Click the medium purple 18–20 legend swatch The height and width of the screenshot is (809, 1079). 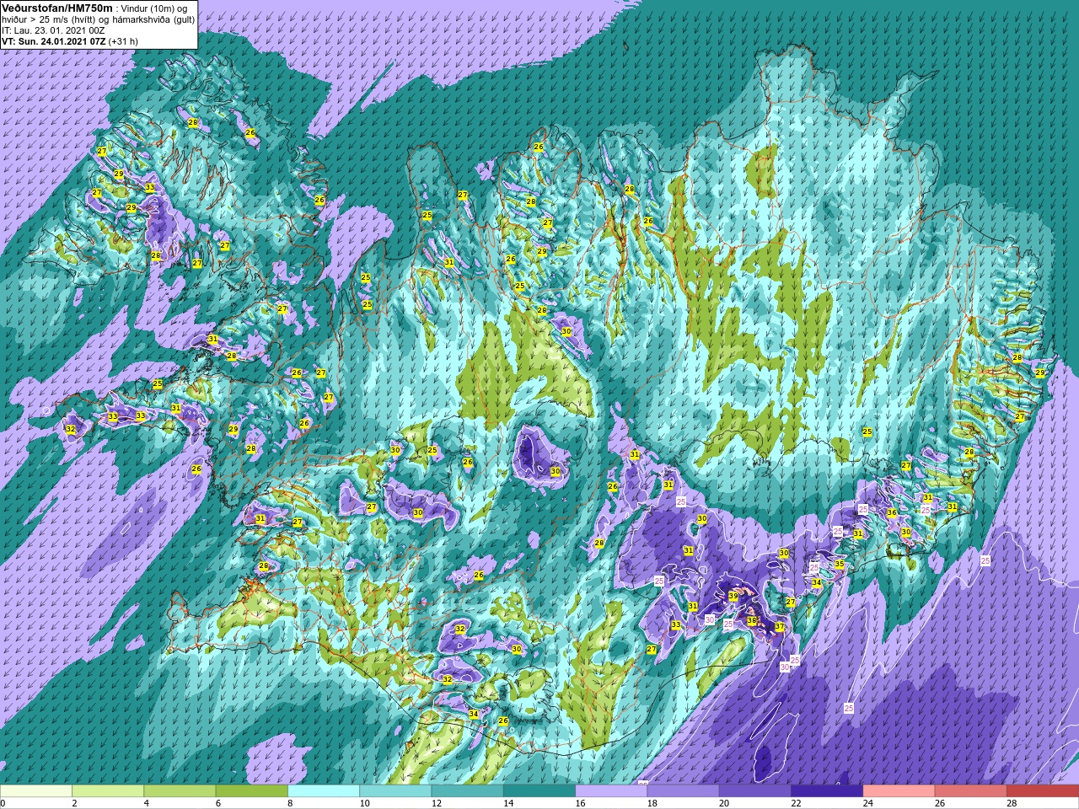tap(683, 791)
